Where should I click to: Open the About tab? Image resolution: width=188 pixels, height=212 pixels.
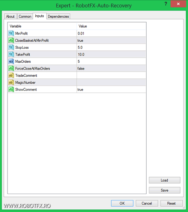[x=11, y=17]
